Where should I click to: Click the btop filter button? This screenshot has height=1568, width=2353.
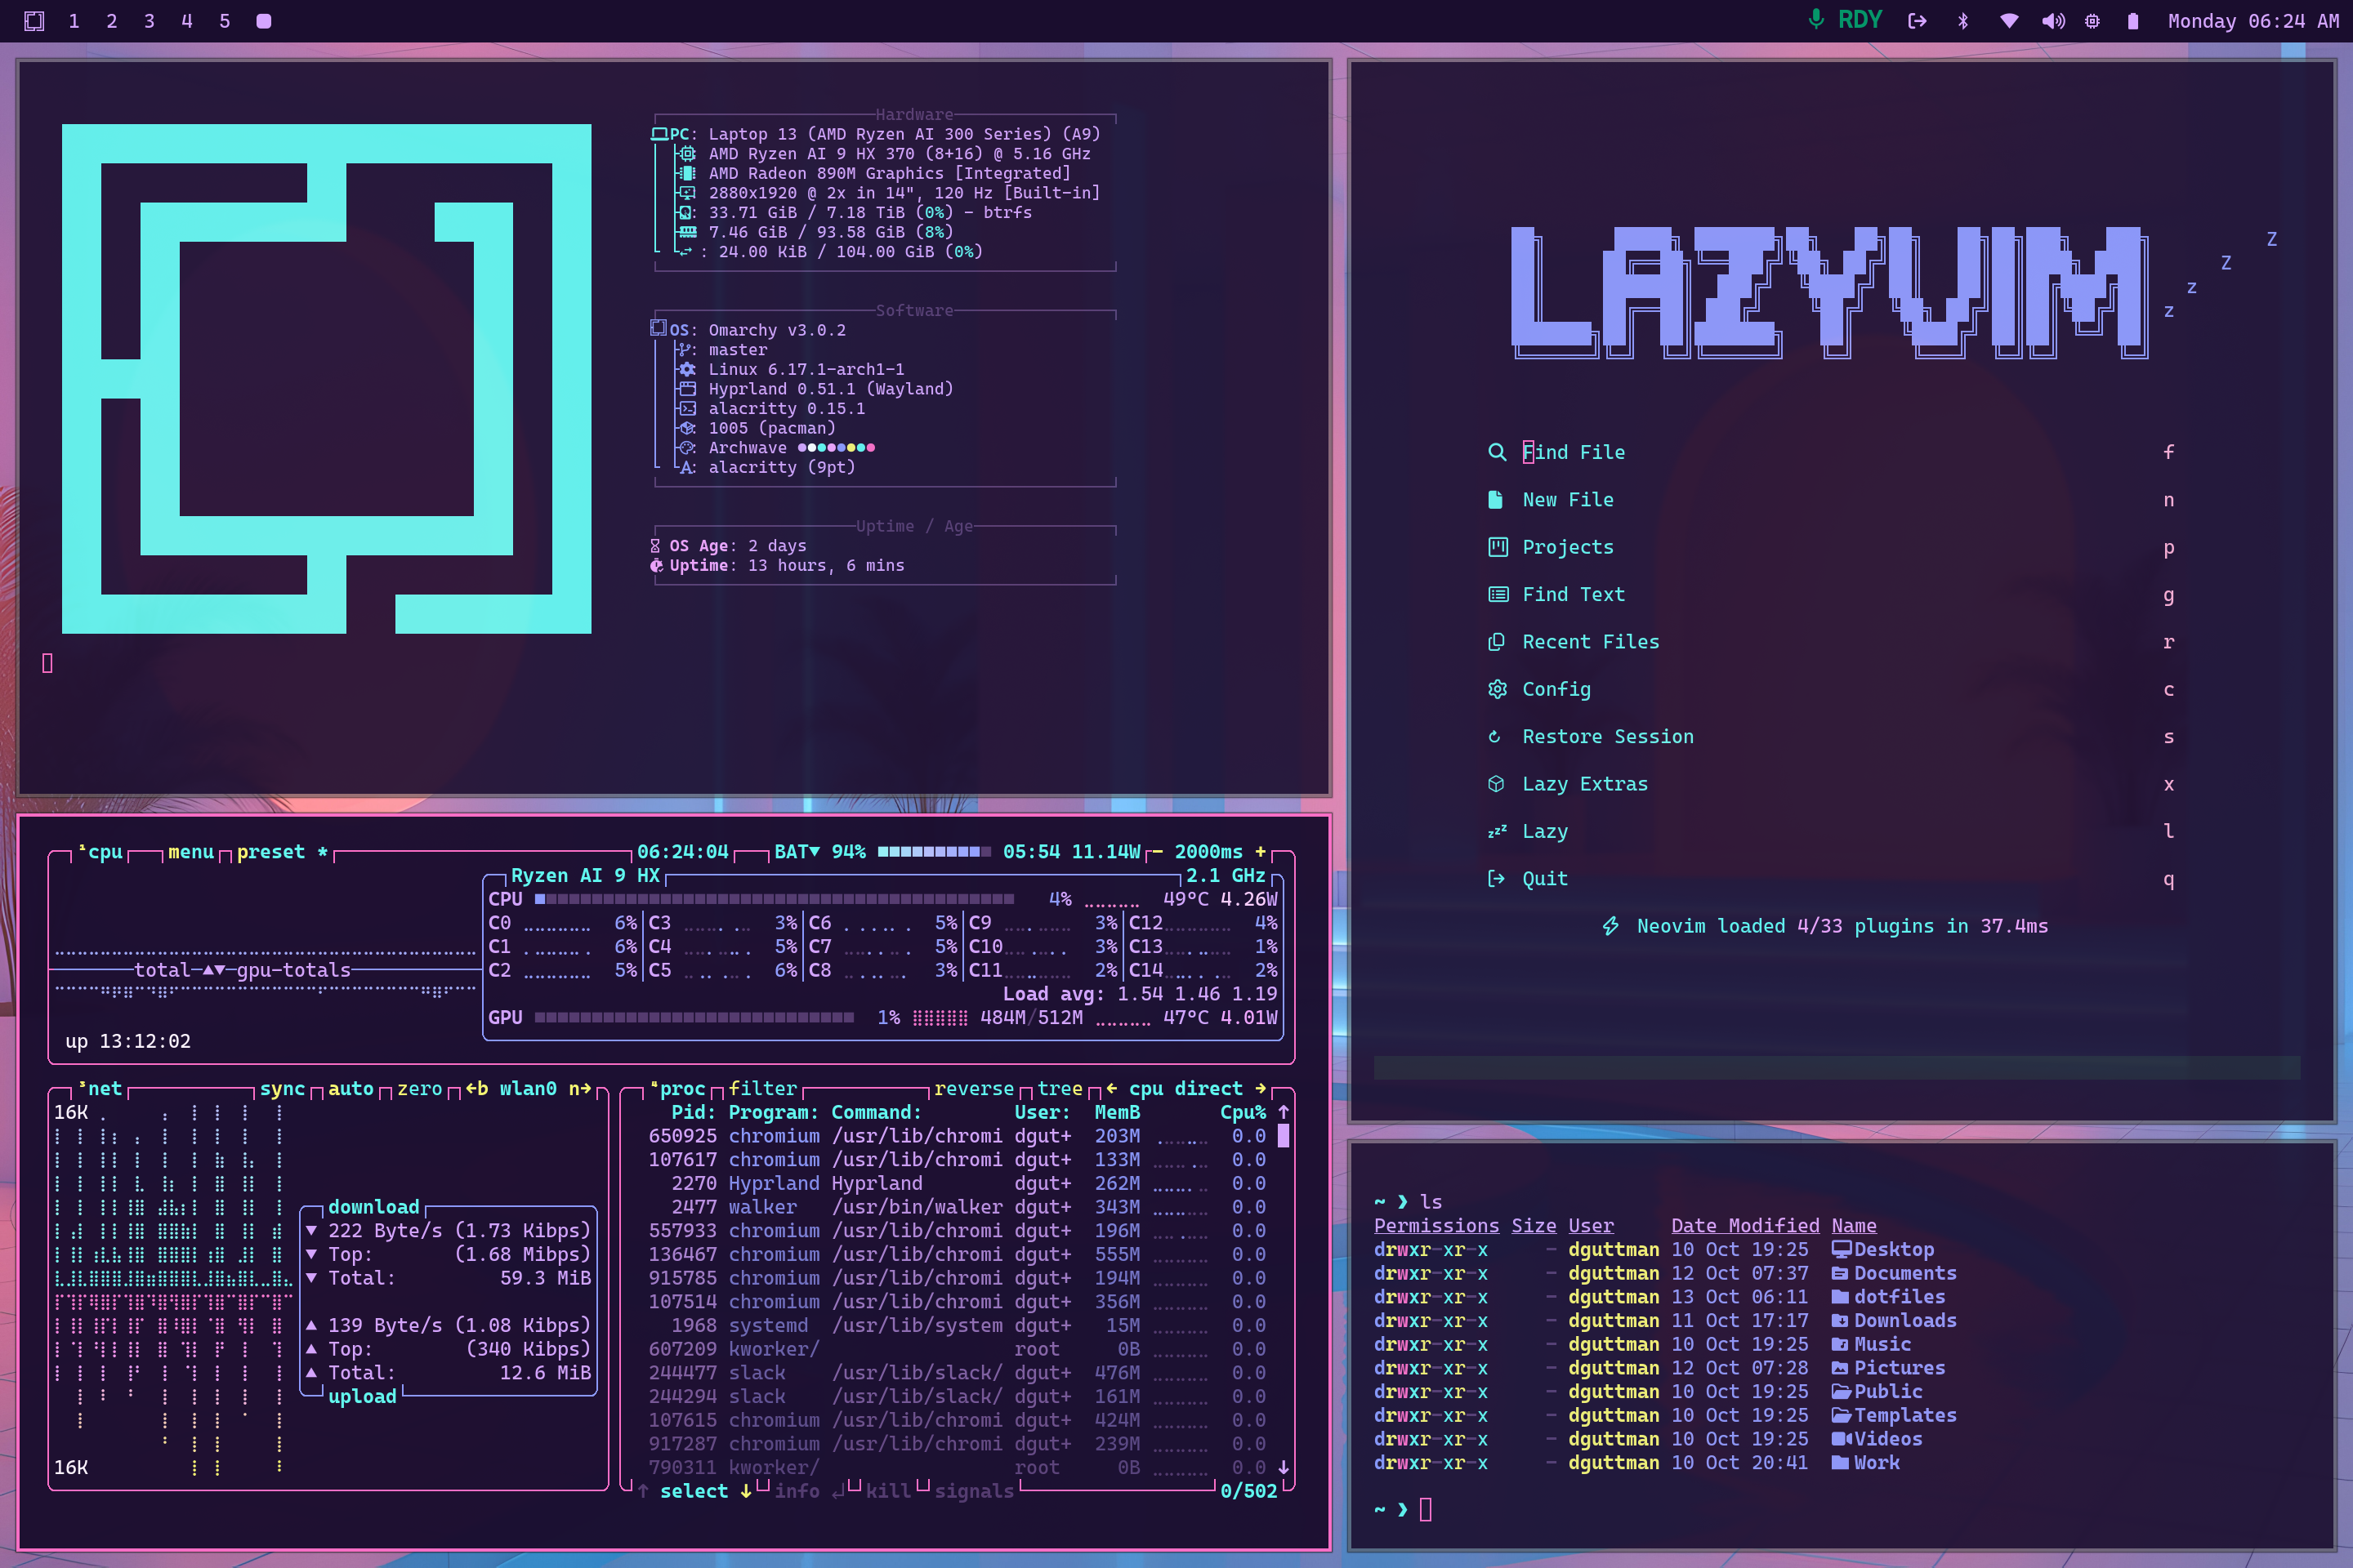tap(763, 1089)
